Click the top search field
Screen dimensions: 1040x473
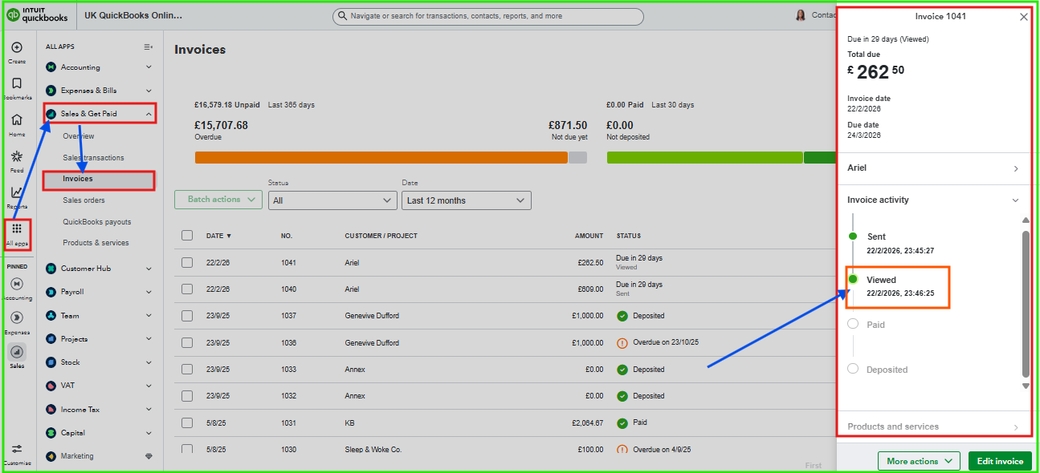point(488,16)
